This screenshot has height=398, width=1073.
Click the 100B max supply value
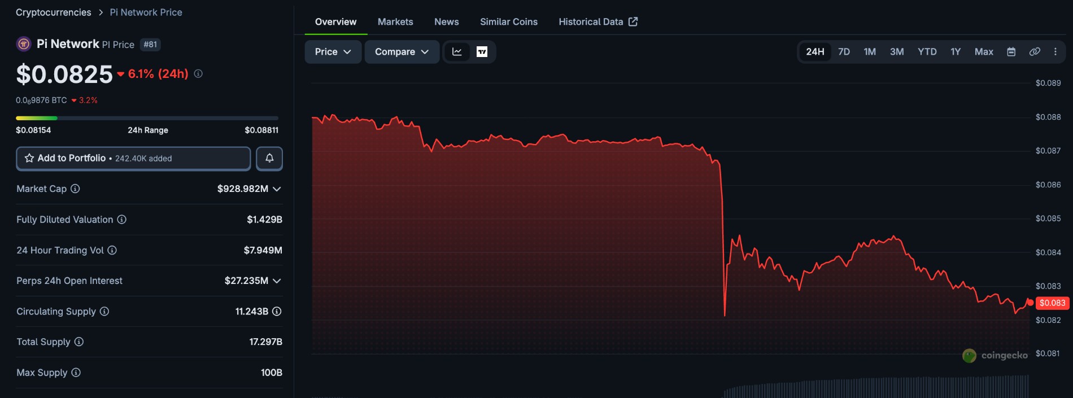pos(272,373)
